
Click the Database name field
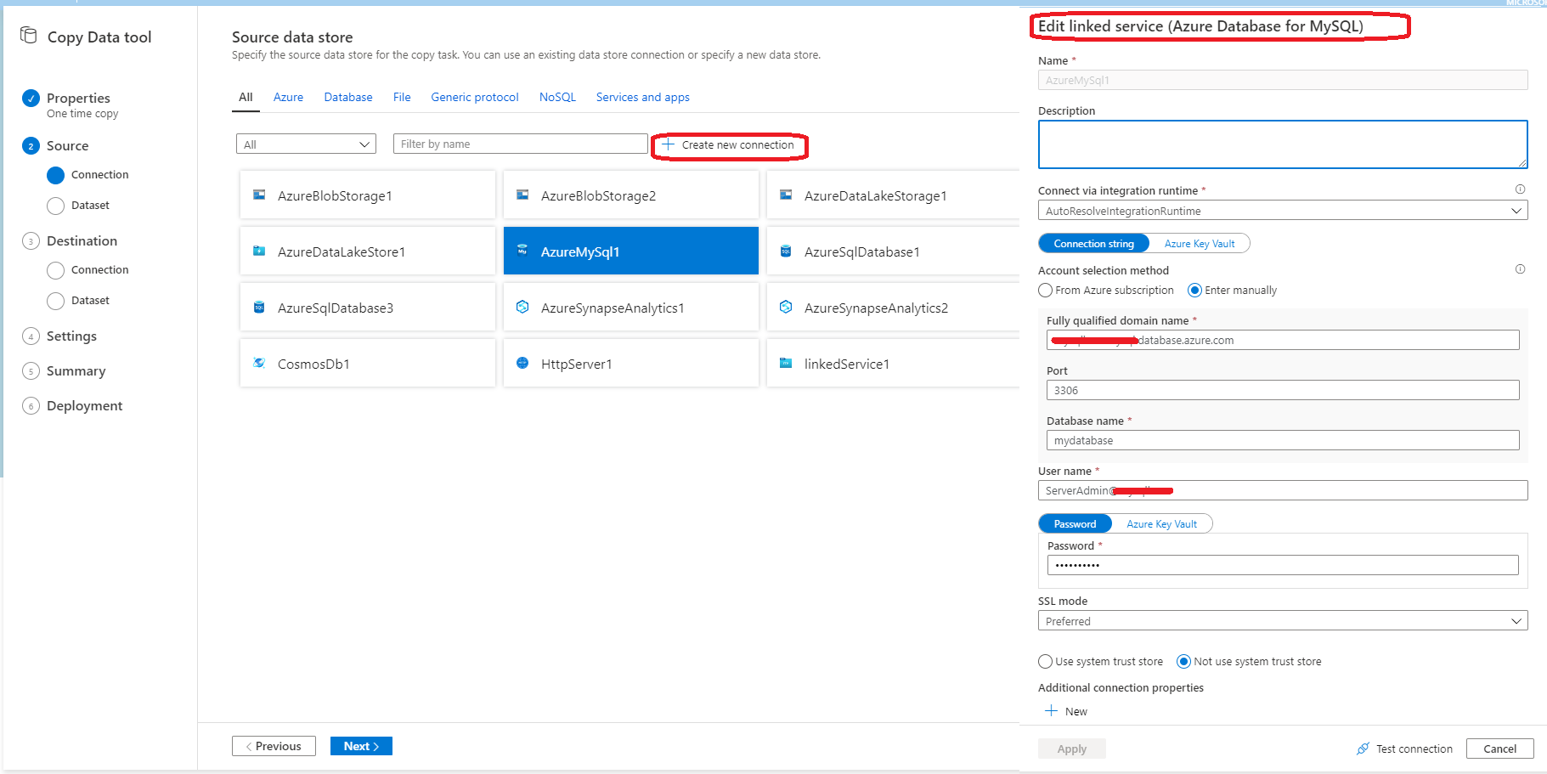[1283, 440]
